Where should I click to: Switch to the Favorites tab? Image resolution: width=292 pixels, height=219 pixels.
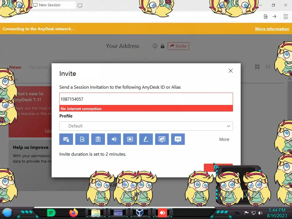pos(38,67)
